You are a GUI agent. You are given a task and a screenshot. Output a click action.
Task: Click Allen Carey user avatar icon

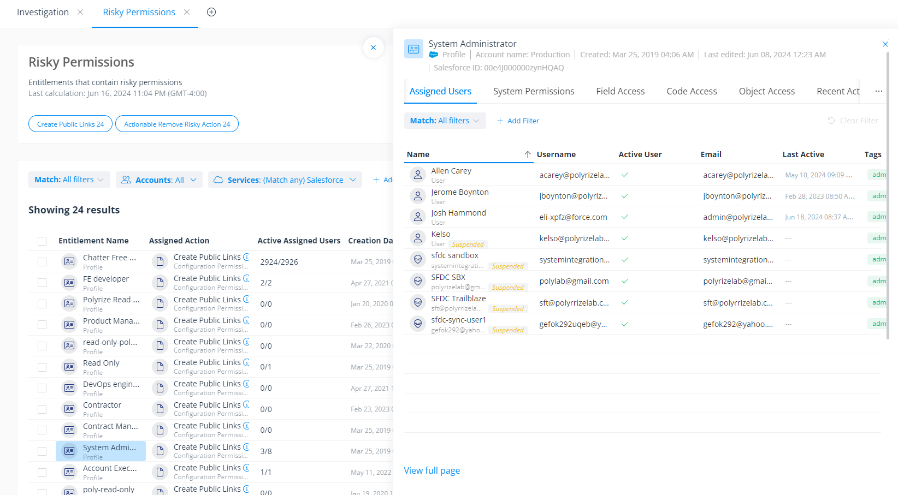(x=418, y=175)
